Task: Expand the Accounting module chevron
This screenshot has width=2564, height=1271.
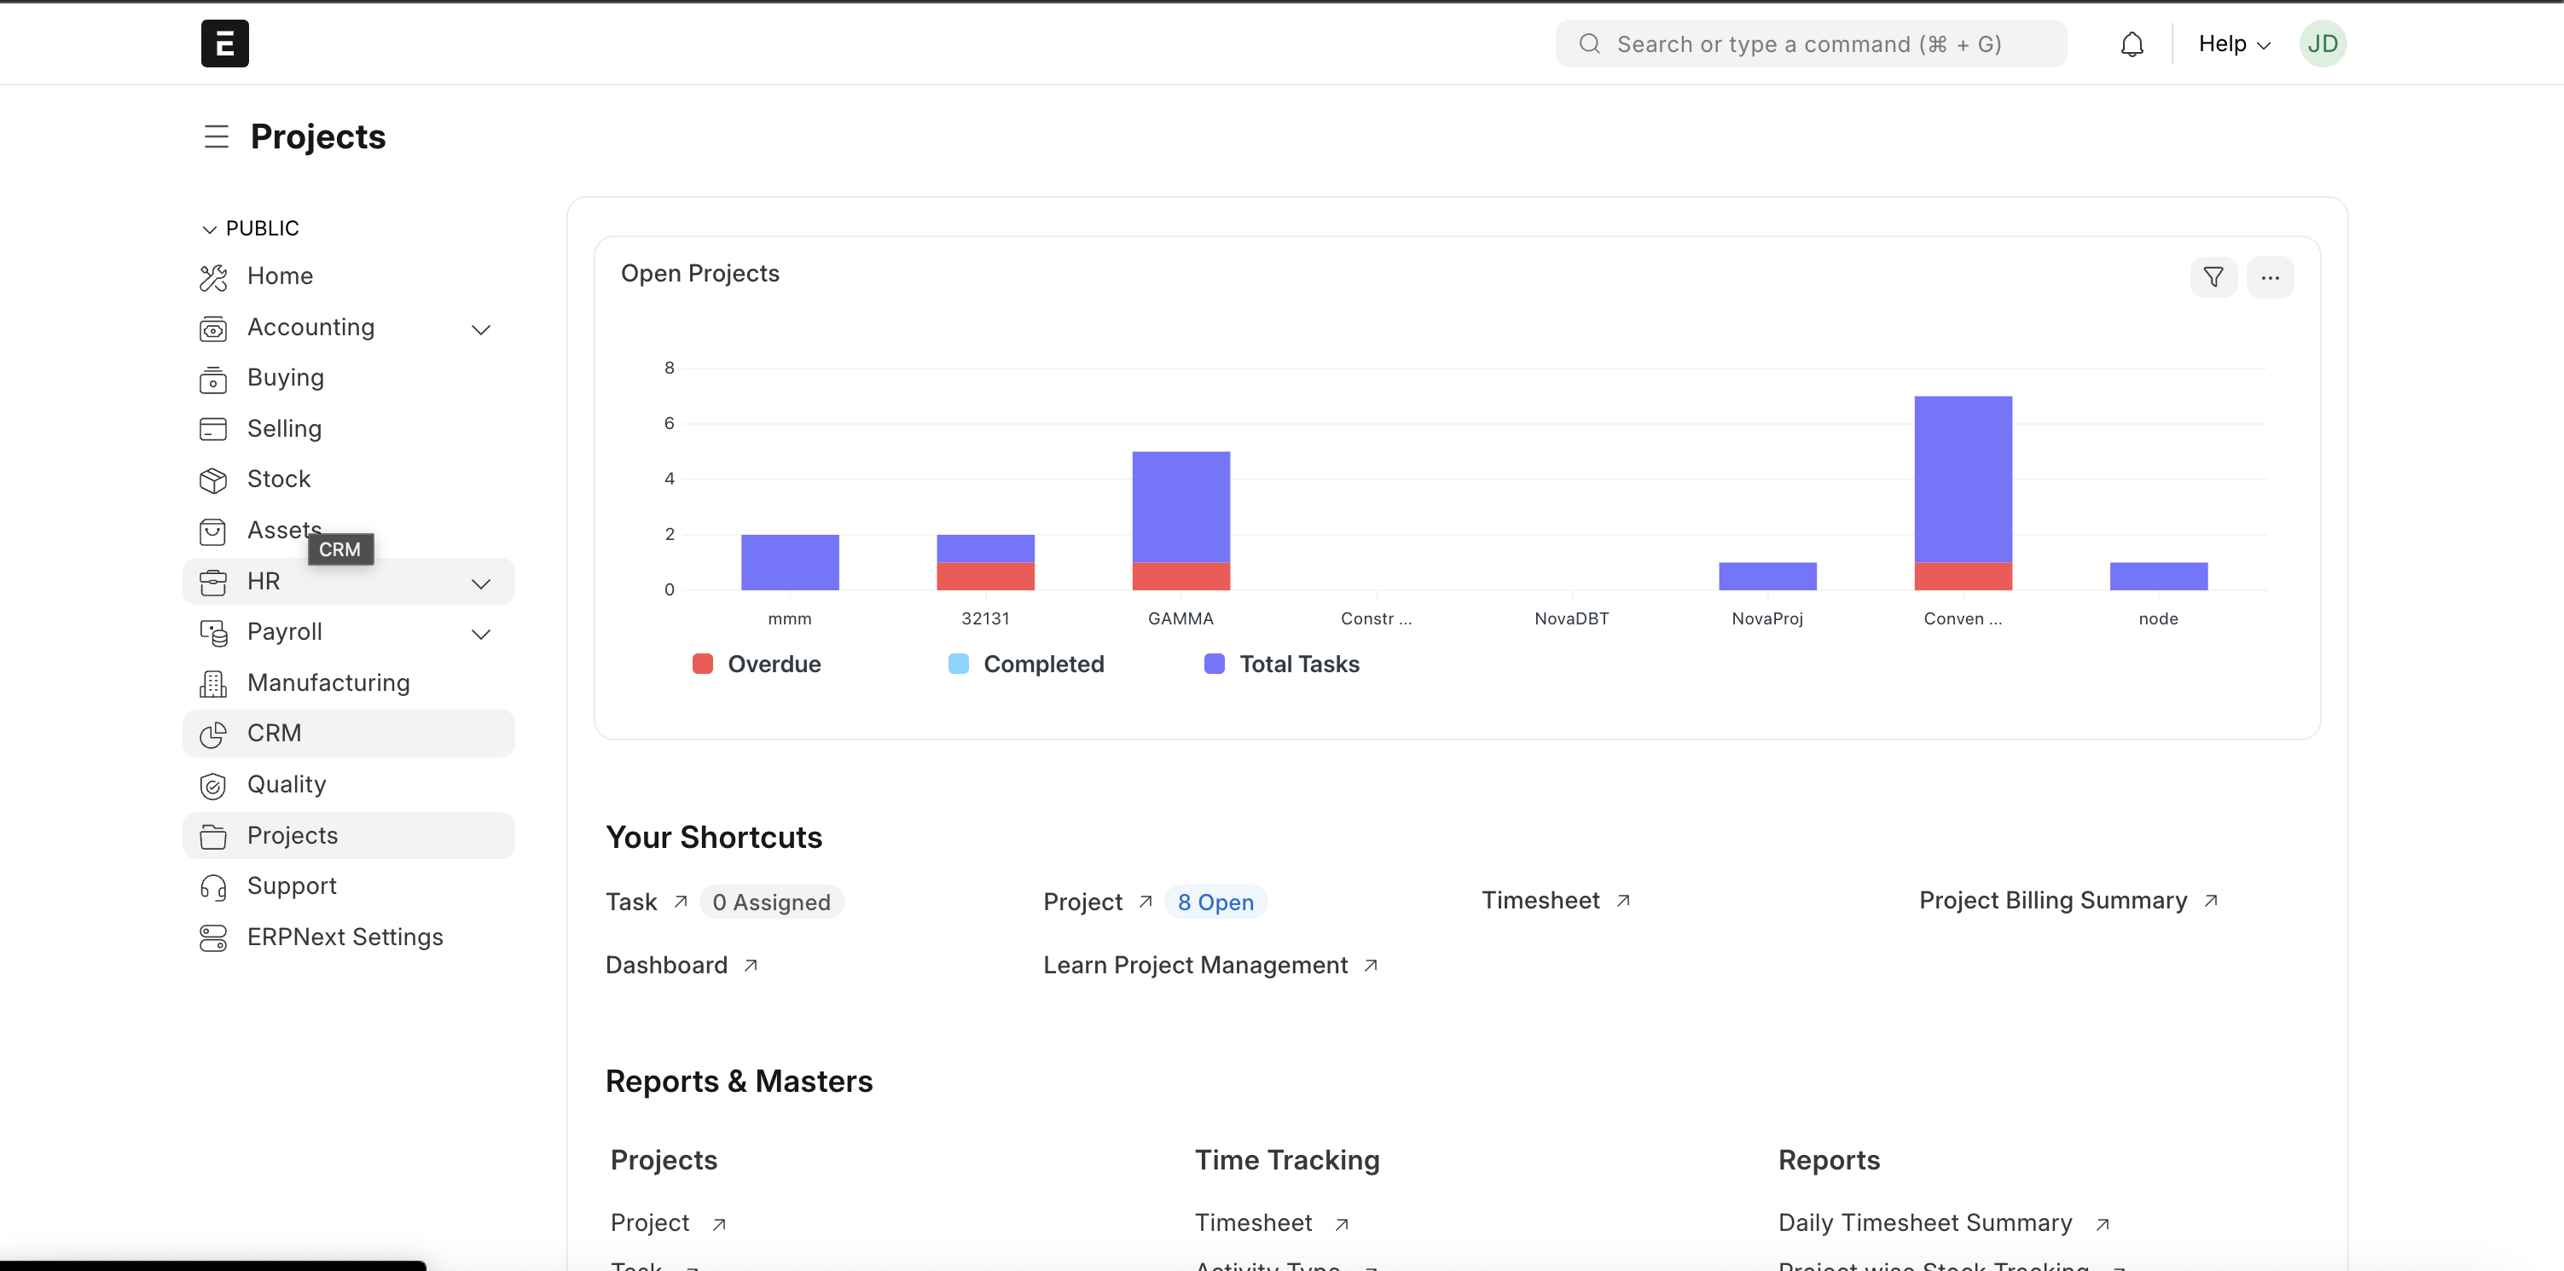Action: [482, 328]
